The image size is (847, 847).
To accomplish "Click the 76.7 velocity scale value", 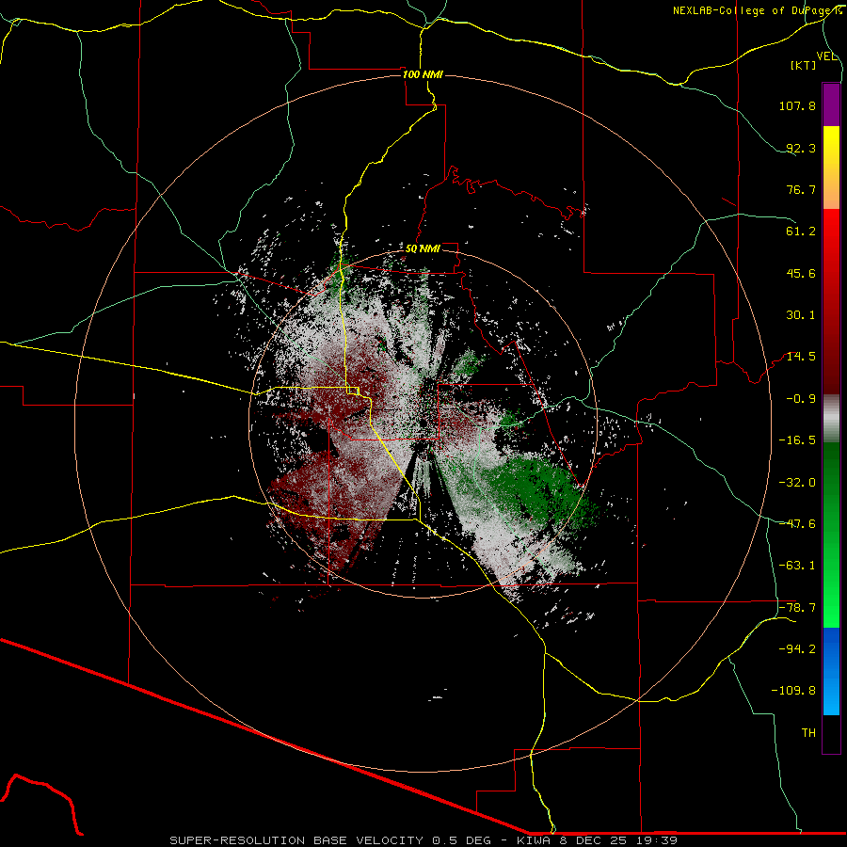I will click(x=801, y=189).
